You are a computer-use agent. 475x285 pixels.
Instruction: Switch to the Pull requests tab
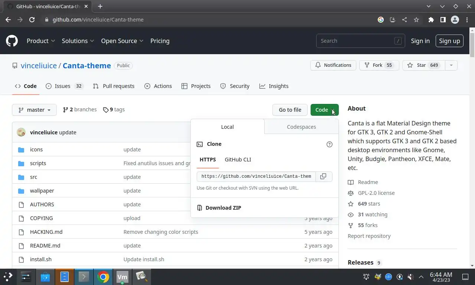114,86
